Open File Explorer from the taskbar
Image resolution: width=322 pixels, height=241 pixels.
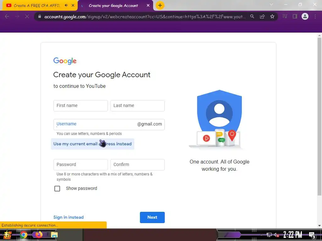(54, 235)
